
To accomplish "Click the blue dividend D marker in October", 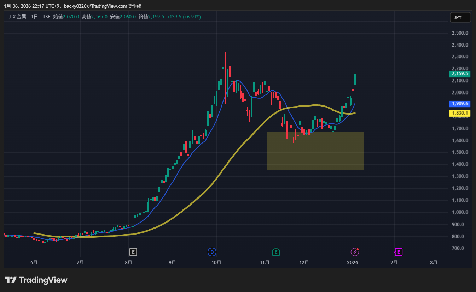I will [x=212, y=252].
